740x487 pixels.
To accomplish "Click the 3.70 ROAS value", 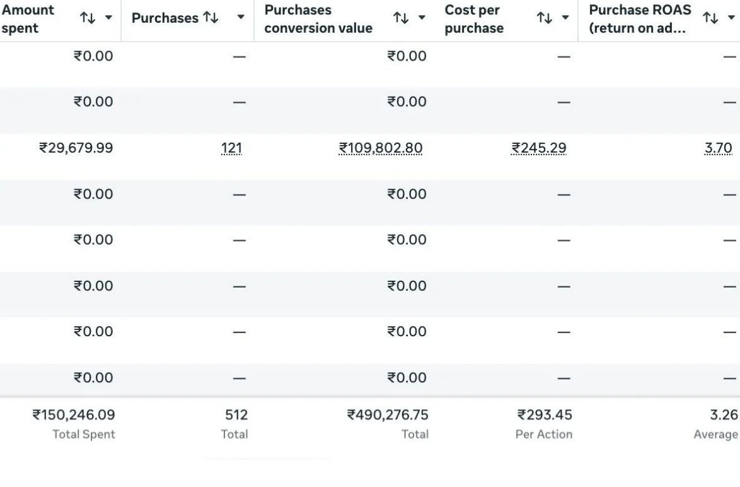I will click(x=719, y=148).
